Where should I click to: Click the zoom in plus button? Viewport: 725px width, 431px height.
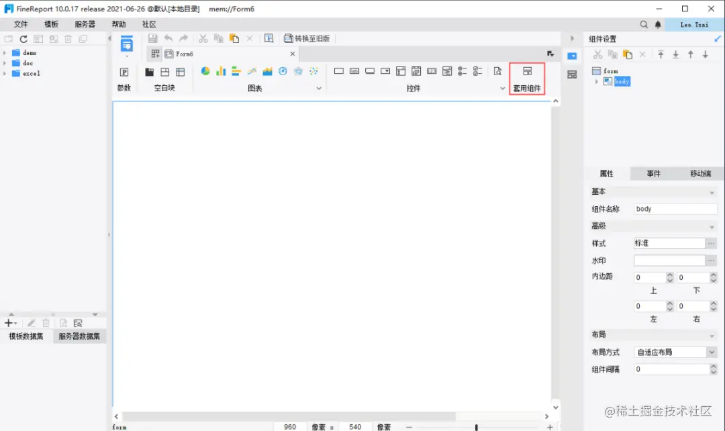550,427
